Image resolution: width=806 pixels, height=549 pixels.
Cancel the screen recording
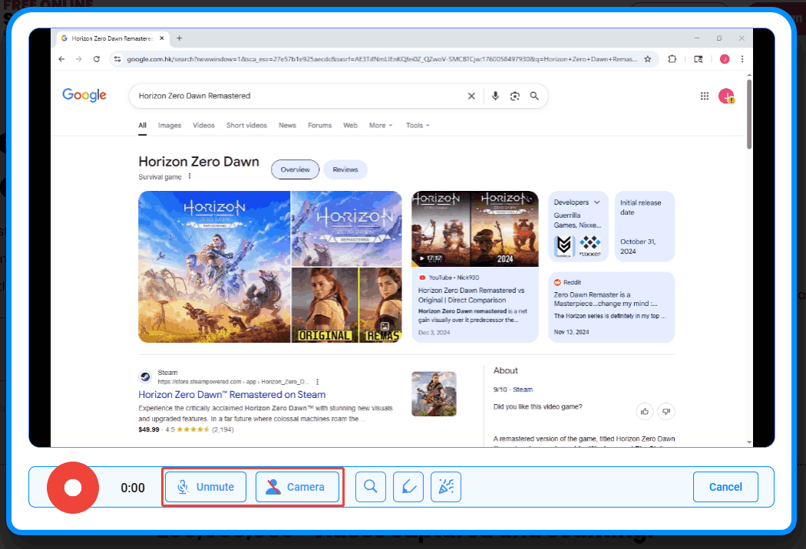(x=725, y=487)
